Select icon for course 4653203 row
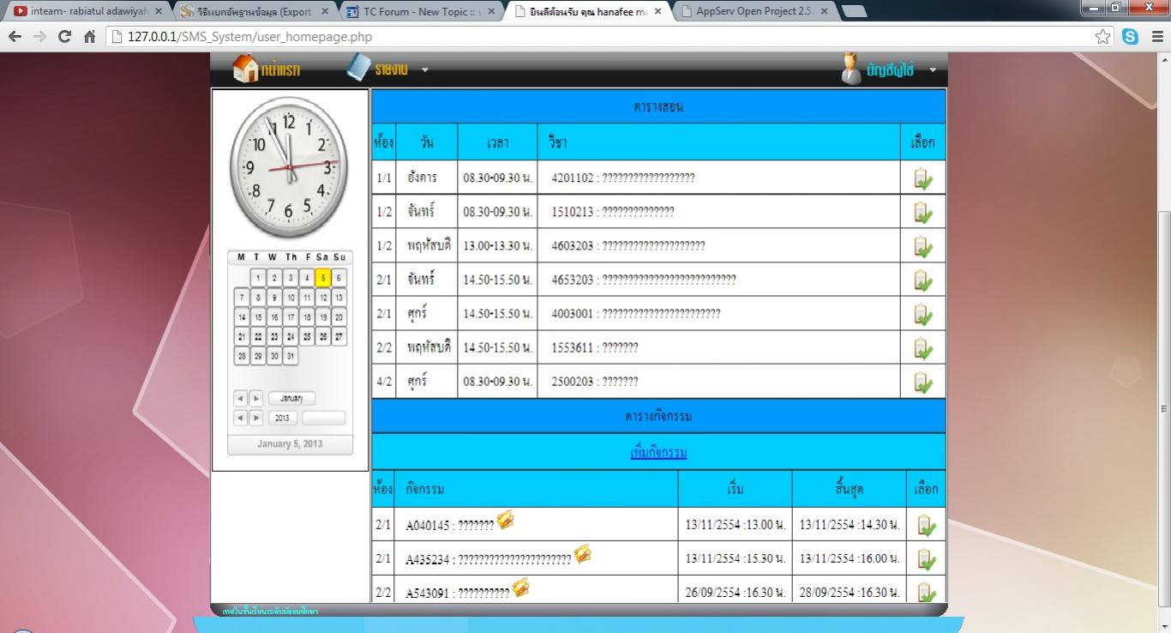1171x633 pixels. 922,280
